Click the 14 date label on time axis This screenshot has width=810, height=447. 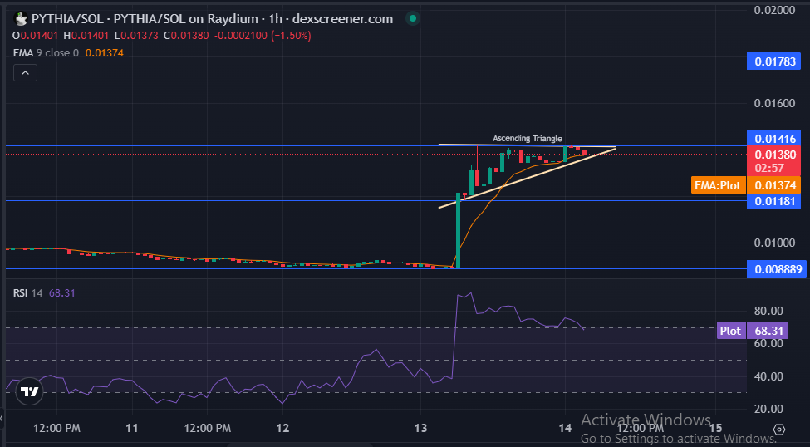point(566,429)
